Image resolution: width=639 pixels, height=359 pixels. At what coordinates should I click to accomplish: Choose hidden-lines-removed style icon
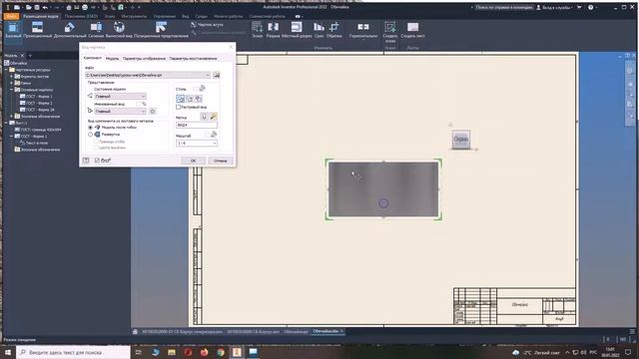tap(190, 99)
